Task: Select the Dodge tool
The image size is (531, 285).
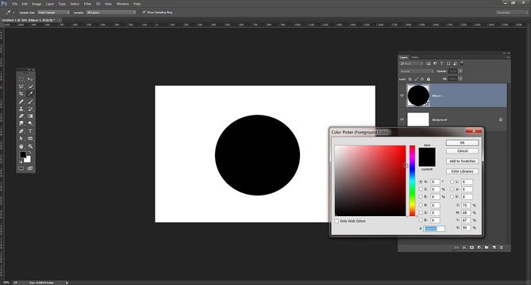Action: point(30,123)
